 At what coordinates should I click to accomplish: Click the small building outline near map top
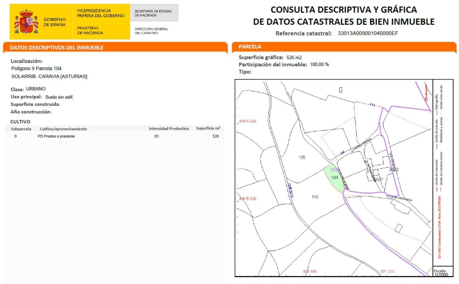pyautogui.click(x=341, y=90)
